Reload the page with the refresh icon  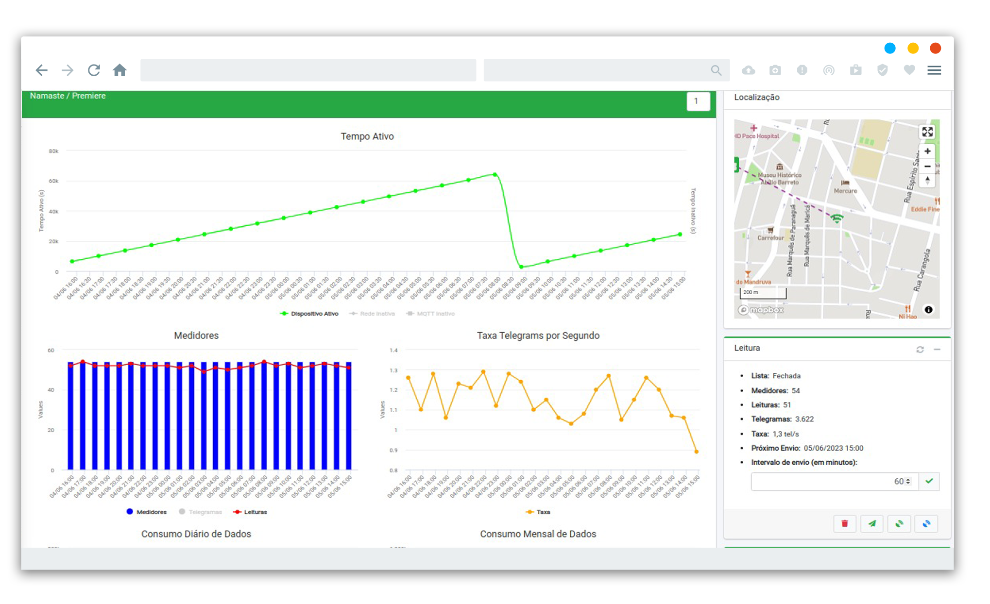coord(94,70)
